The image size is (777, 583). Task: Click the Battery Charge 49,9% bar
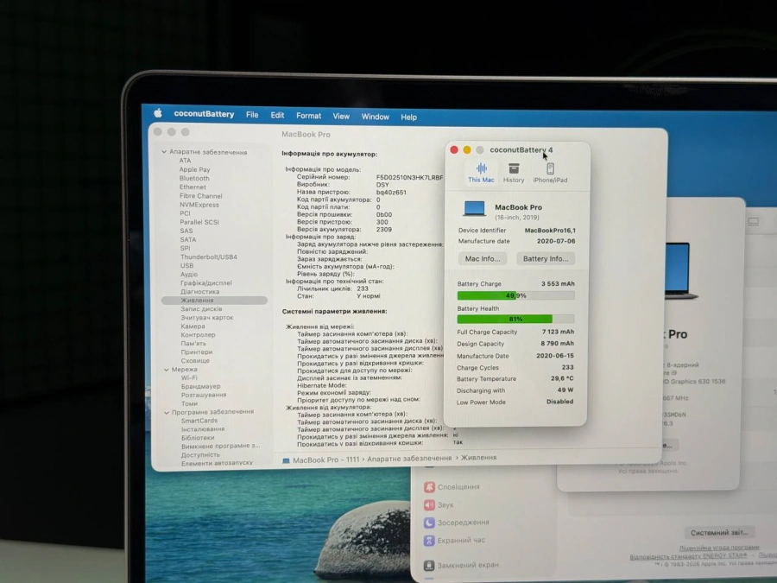tap(515, 295)
